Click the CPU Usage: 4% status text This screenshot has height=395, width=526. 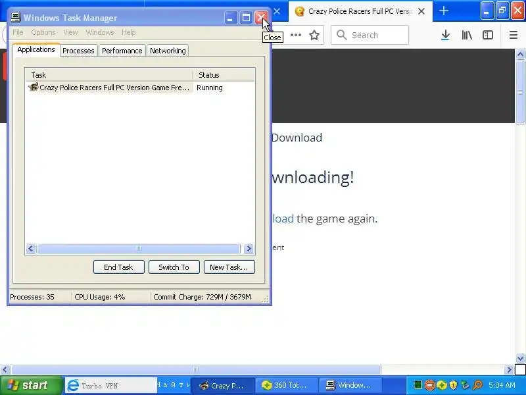coord(100,297)
